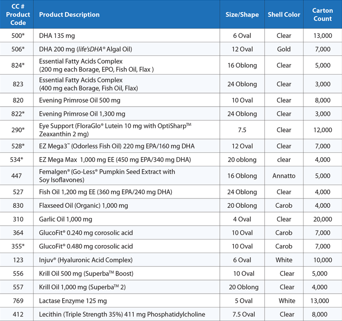
Task: Select Injuv Hyaluronic Acid Complex description
Action: pos(86,260)
